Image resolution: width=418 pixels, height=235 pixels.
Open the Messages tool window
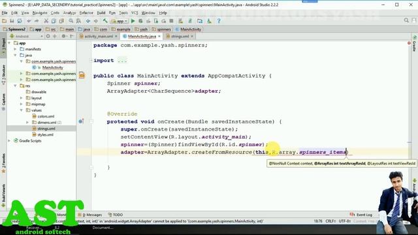tap(90, 215)
